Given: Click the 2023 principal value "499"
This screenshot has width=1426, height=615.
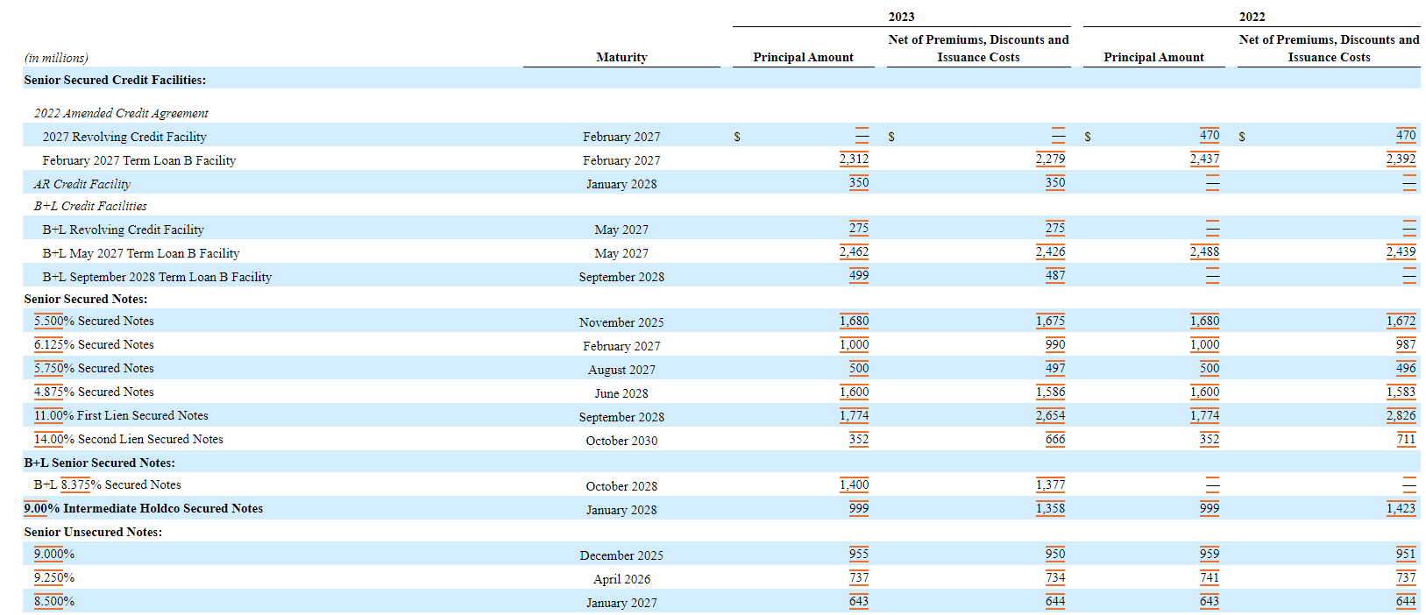Looking at the screenshot, I should point(859,275).
